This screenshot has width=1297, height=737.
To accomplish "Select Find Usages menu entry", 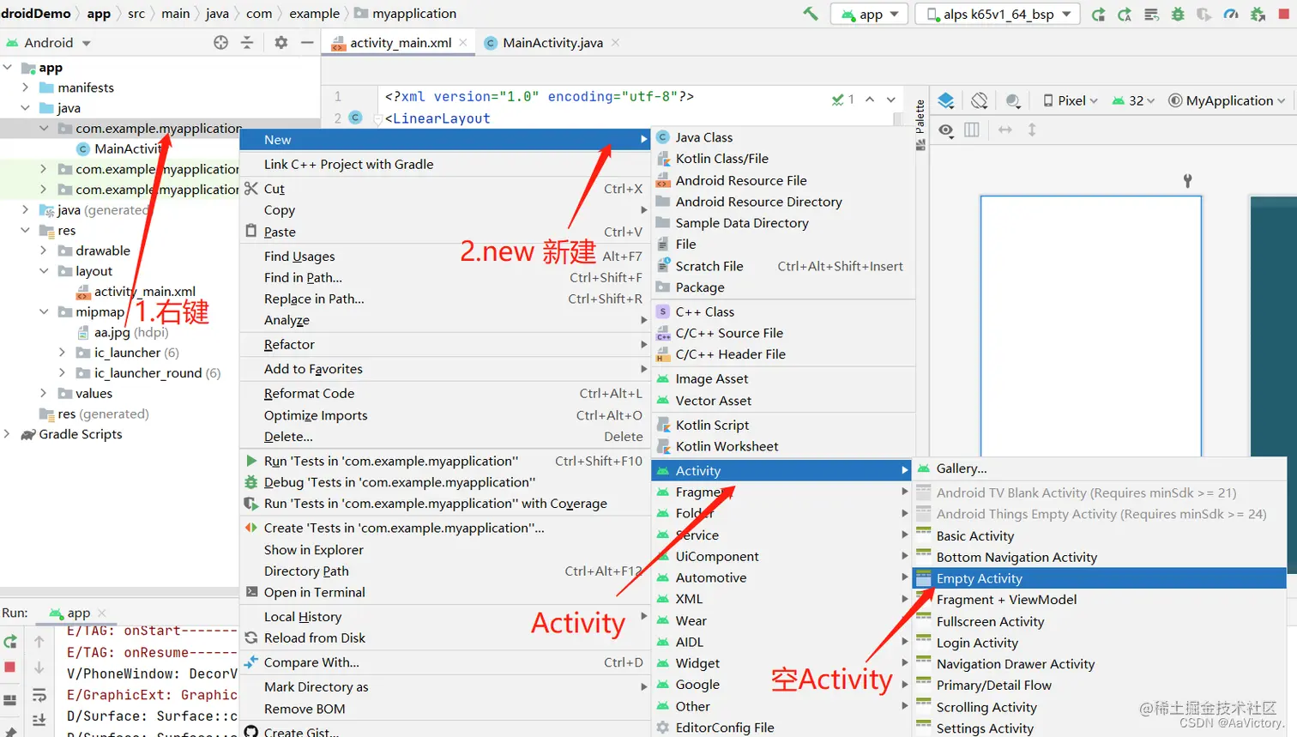I will 443,256.
